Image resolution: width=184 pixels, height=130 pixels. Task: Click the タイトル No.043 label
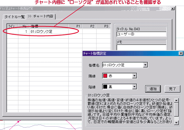click(x=128, y=29)
